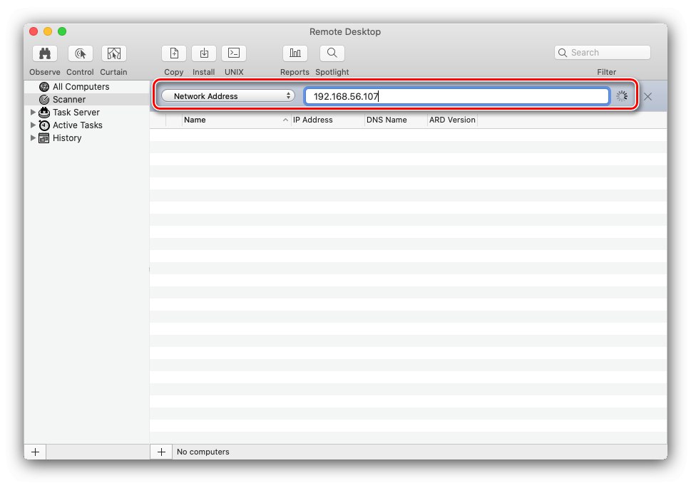
Task: Sort by the DNS Name column header
Action: click(396, 120)
